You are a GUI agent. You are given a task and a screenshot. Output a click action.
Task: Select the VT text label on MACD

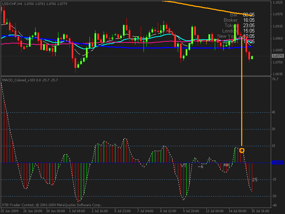pyautogui.click(x=183, y=166)
